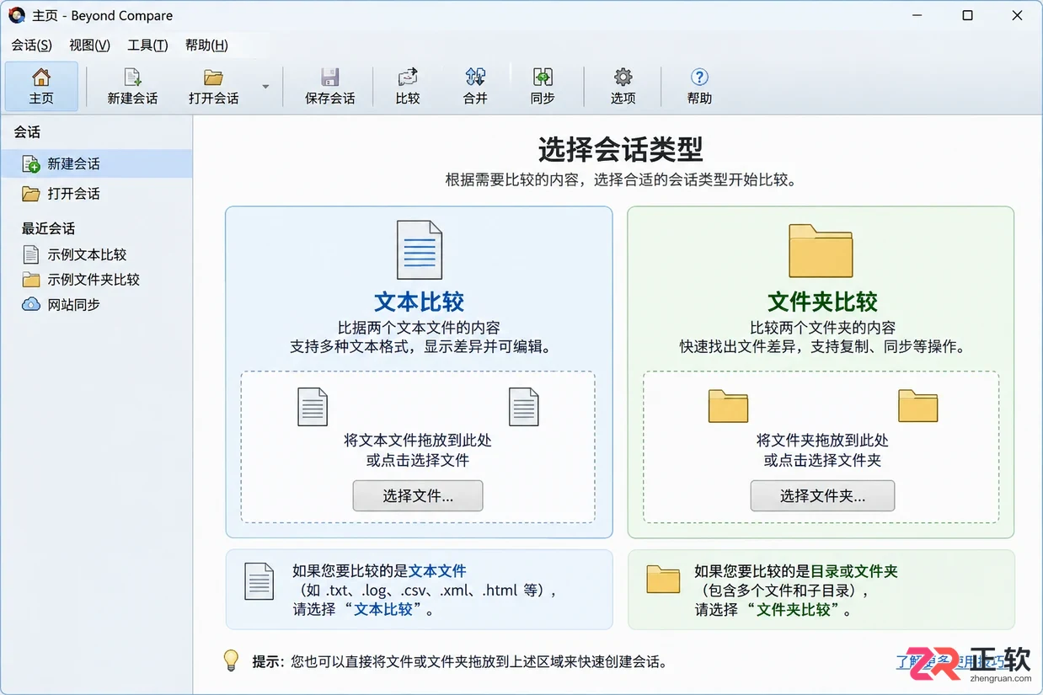Click the large 文件夹比较 folder icon
Image resolution: width=1043 pixels, height=695 pixels.
tap(821, 250)
